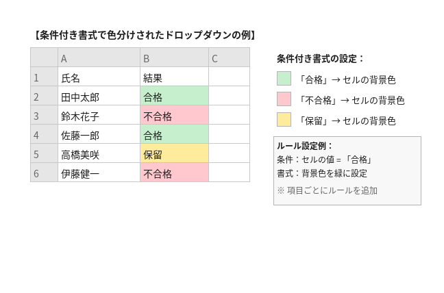This screenshot has width=444, height=293.
Task: Select column C header
Action: point(229,58)
